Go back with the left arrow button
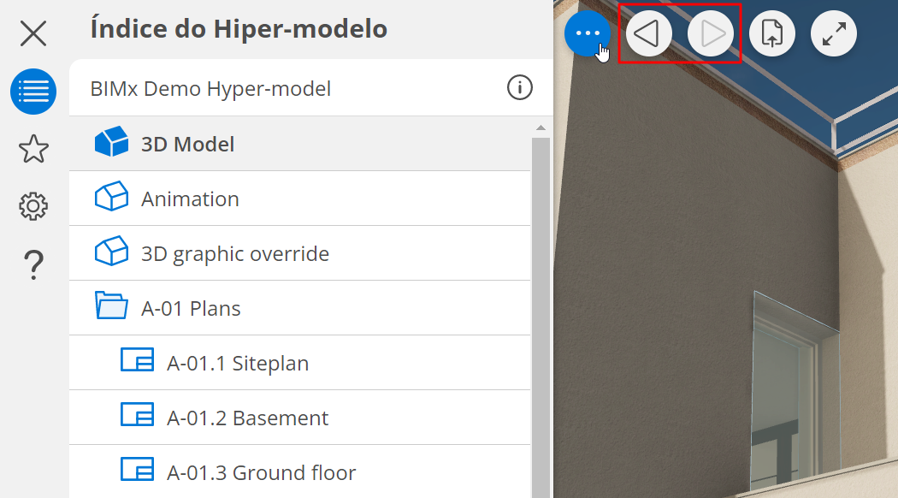The height and width of the screenshot is (498, 898). coord(648,34)
